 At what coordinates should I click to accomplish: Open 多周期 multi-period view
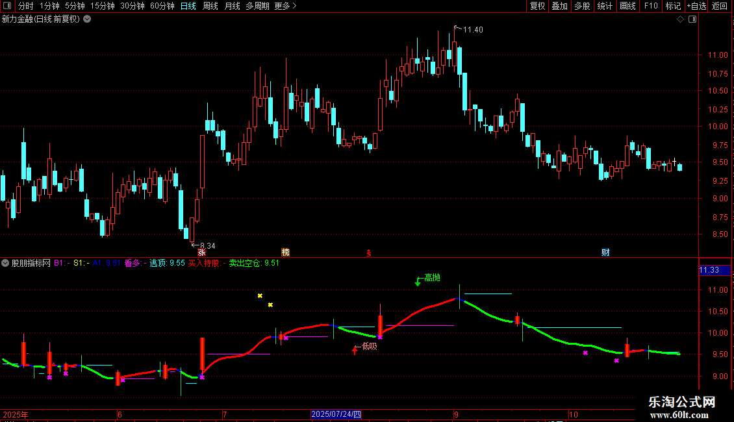(257, 6)
